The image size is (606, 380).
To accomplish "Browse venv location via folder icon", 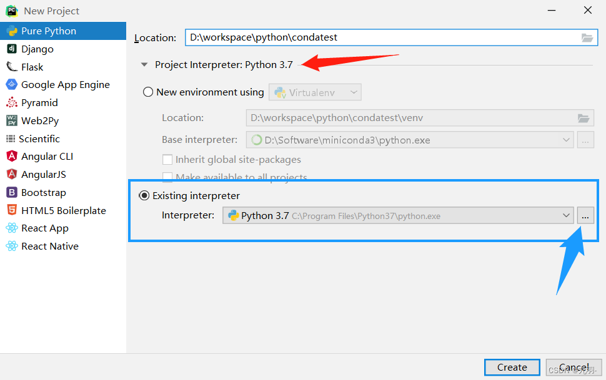I will 584,118.
